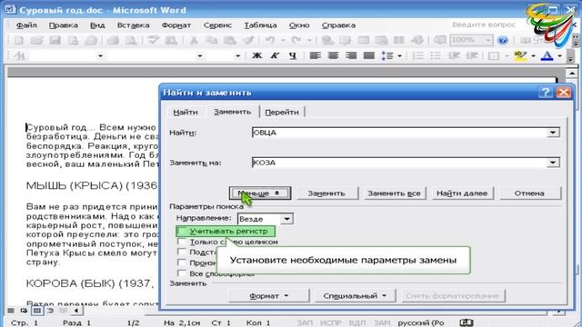582x327 pixels.
Task: Click the Найти далее button
Action: click(x=462, y=193)
